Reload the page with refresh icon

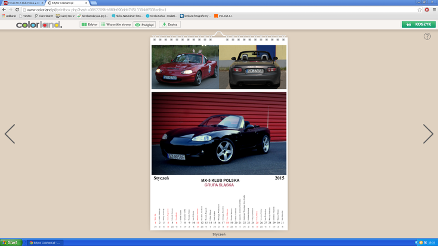[17, 10]
